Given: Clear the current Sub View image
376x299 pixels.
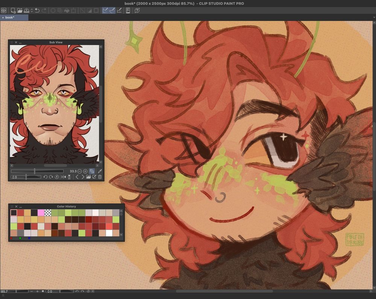Looking at the screenshot, I should click(x=100, y=177).
